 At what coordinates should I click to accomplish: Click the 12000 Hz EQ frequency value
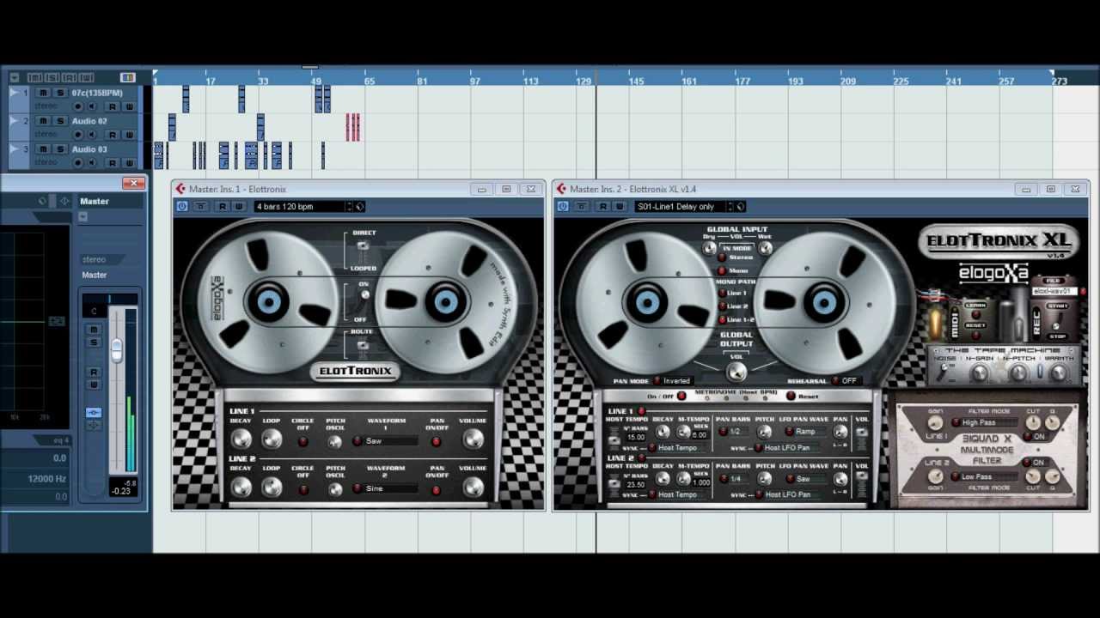click(47, 479)
